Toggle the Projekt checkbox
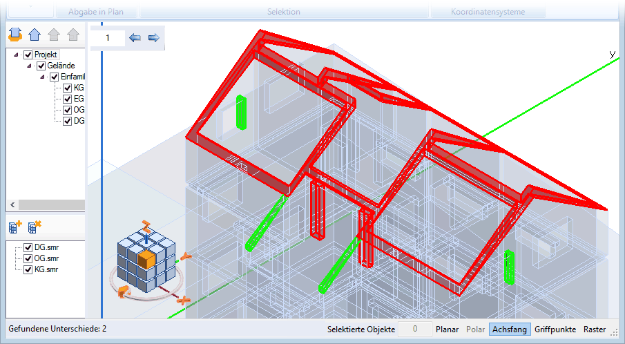 pyautogui.click(x=28, y=55)
